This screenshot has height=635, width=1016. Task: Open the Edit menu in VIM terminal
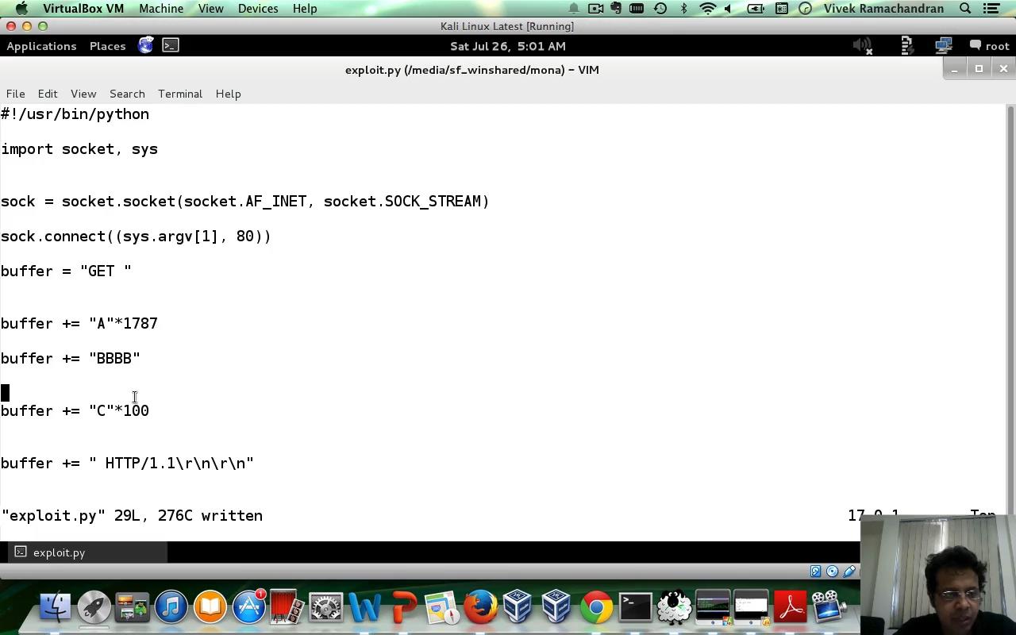(x=48, y=94)
